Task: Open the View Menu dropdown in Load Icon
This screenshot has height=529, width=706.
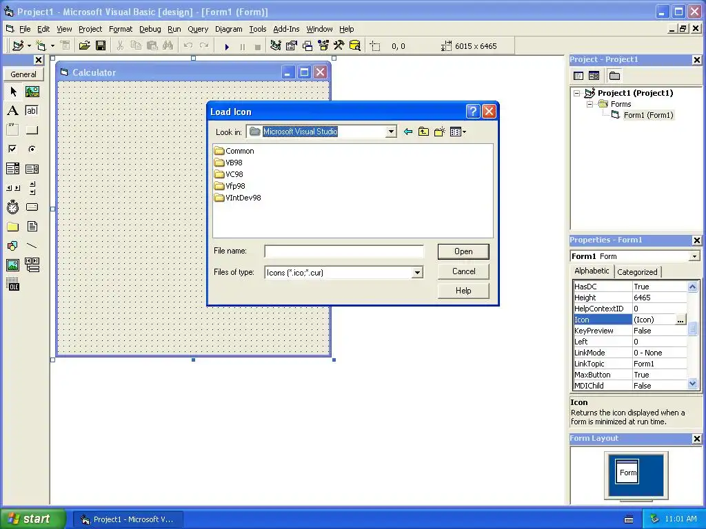Action: (458, 132)
